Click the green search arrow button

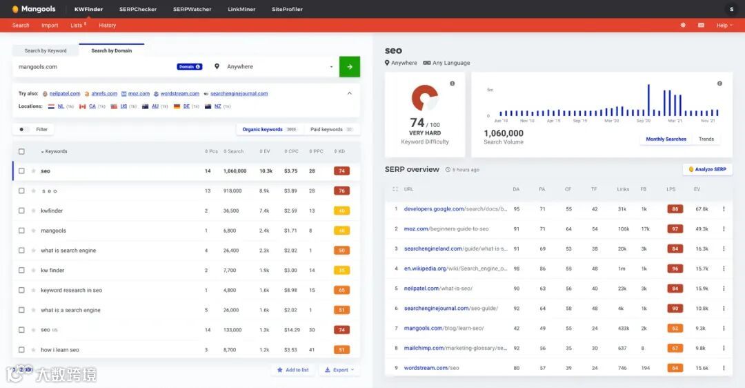(350, 66)
